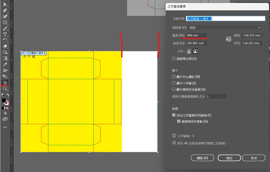Select the Eraser tool
The height and width of the screenshot is (172, 270).
coord(5,46)
